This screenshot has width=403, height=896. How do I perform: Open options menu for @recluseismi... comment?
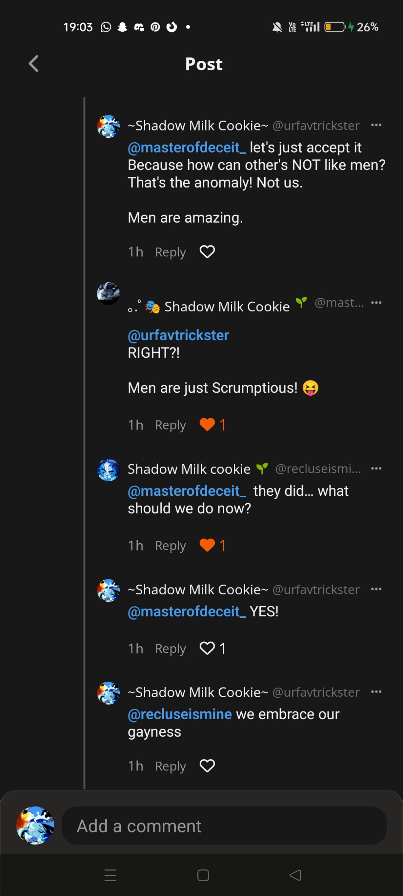[x=376, y=468]
